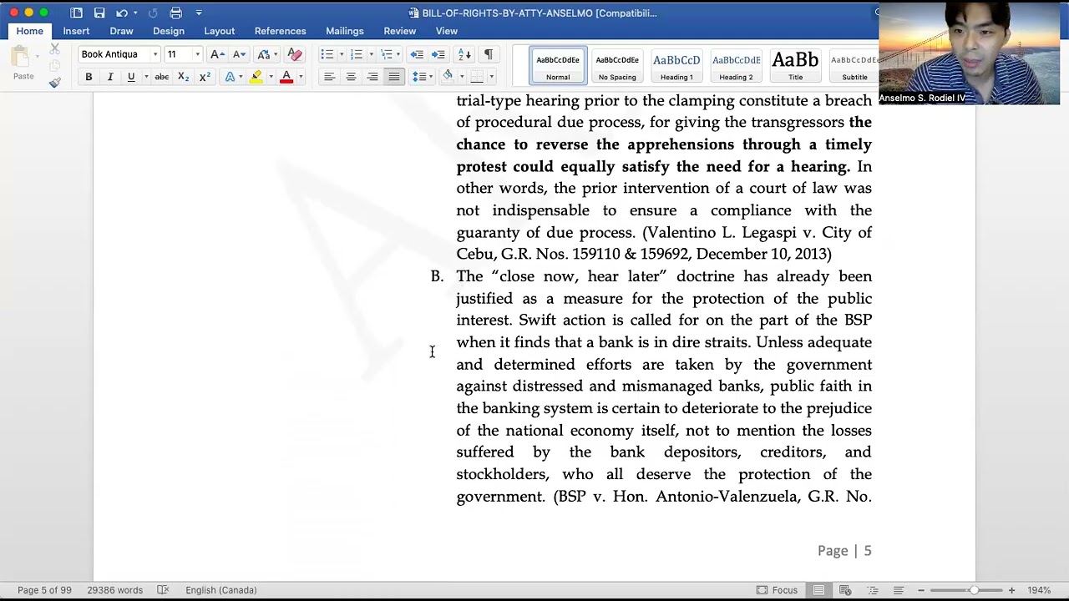
Task: Open the Review ribbon tab
Action: (399, 31)
